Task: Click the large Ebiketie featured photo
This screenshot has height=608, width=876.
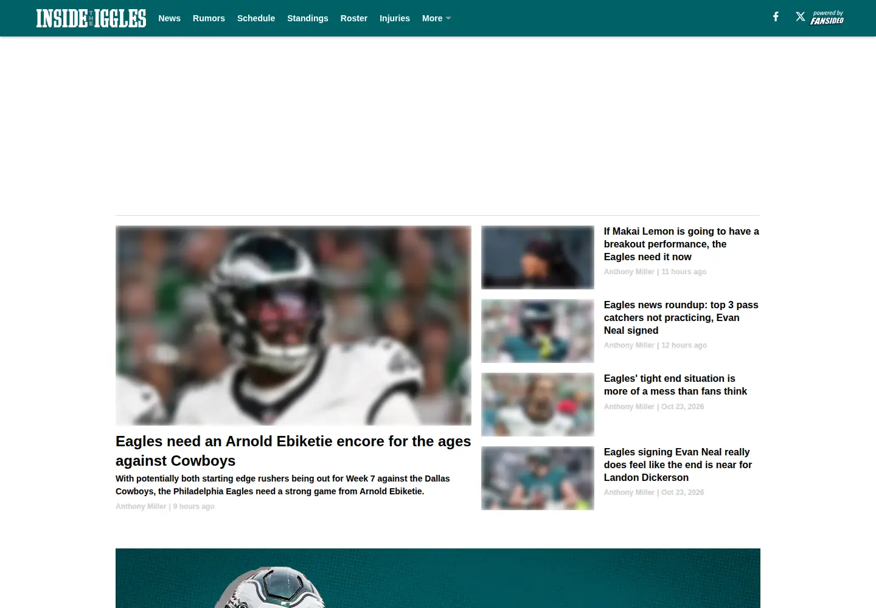Action: tap(293, 325)
